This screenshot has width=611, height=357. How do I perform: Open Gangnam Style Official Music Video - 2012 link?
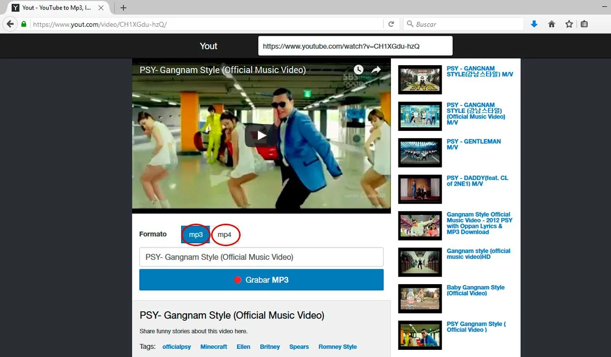(x=479, y=223)
